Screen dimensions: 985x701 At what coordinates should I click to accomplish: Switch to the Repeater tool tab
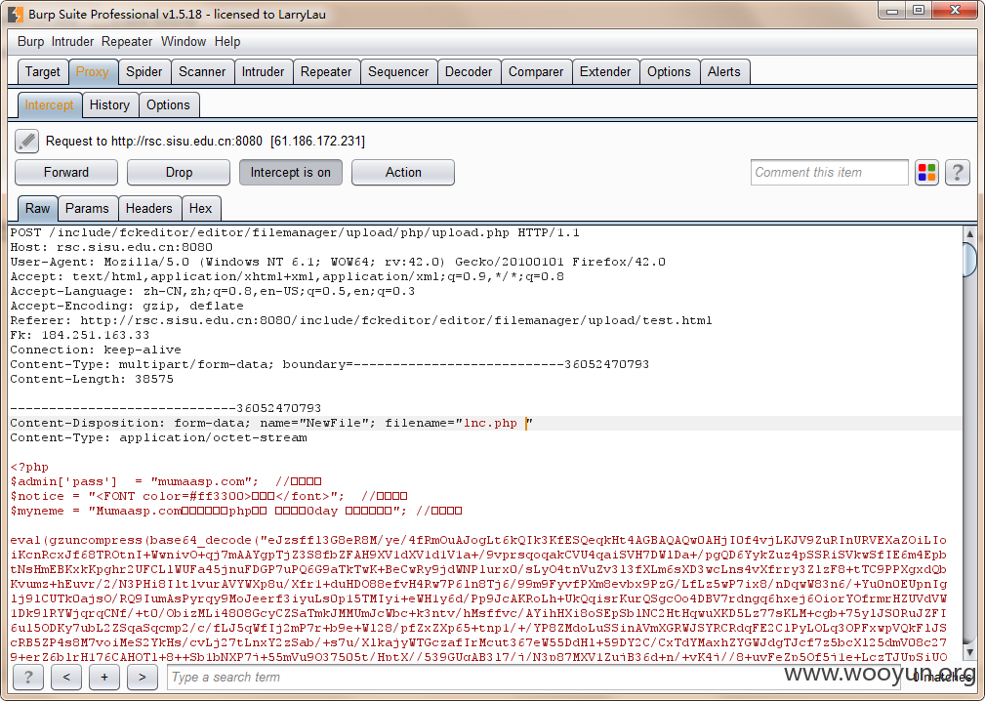tap(325, 71)
